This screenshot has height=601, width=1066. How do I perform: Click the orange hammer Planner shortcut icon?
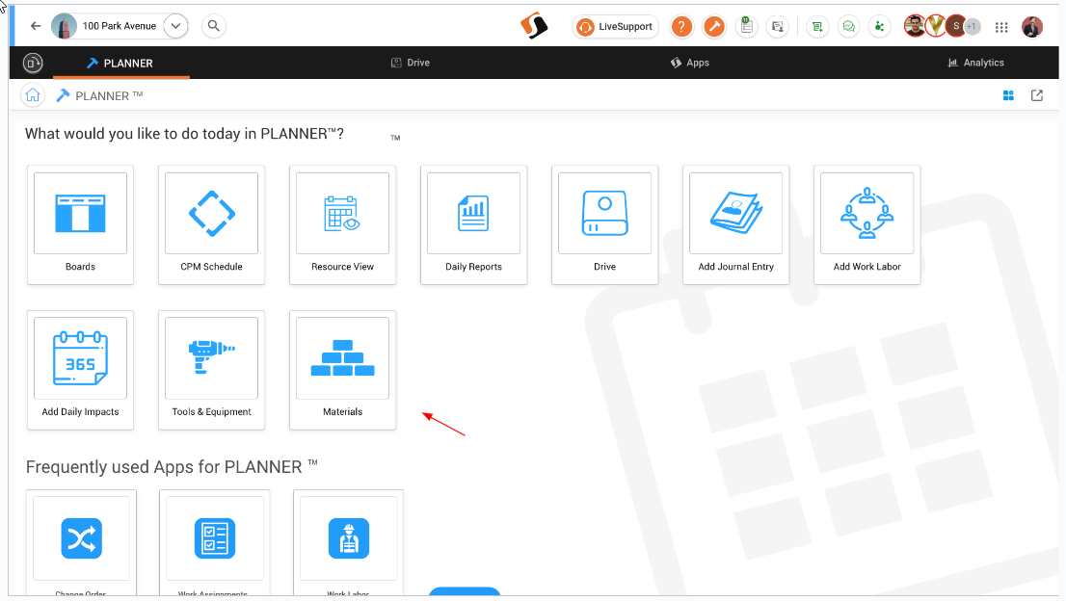(x=714, y=26)
